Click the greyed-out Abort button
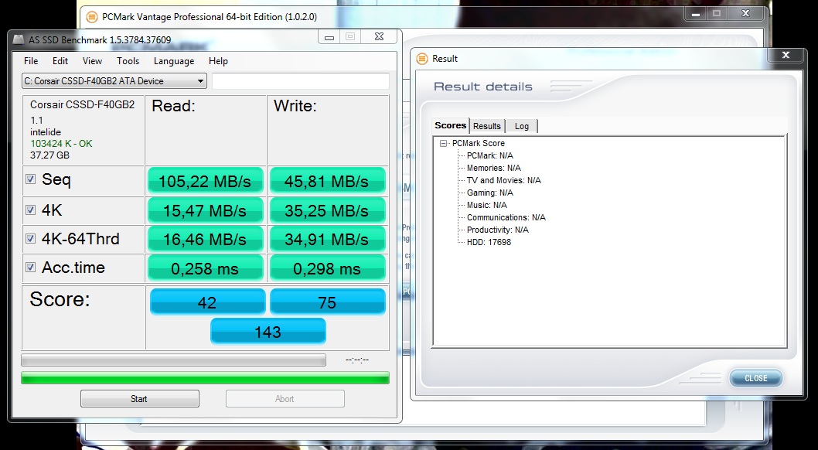 (x=285, y=399)
